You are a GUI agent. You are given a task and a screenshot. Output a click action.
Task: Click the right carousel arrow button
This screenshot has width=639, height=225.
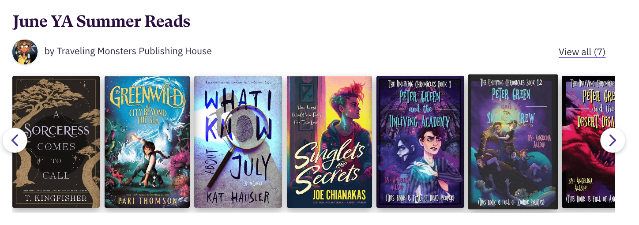coord(613,140)
